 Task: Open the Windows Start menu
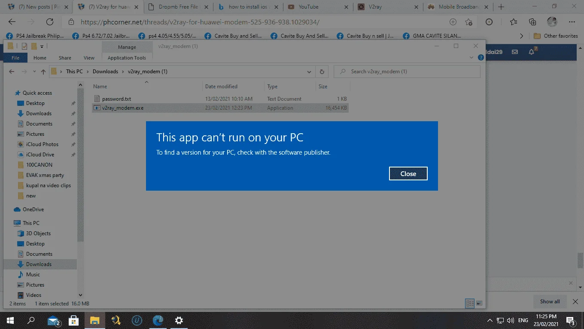(x=10, y=320)
